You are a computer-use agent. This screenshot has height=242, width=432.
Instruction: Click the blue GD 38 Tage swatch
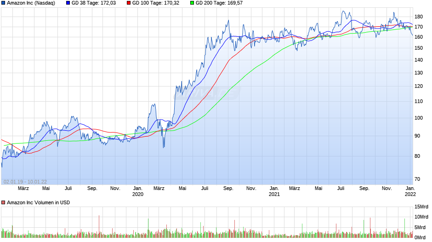point(68,3)
